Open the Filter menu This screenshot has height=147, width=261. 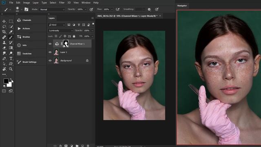pyautogui.click(x=62, y=3)
